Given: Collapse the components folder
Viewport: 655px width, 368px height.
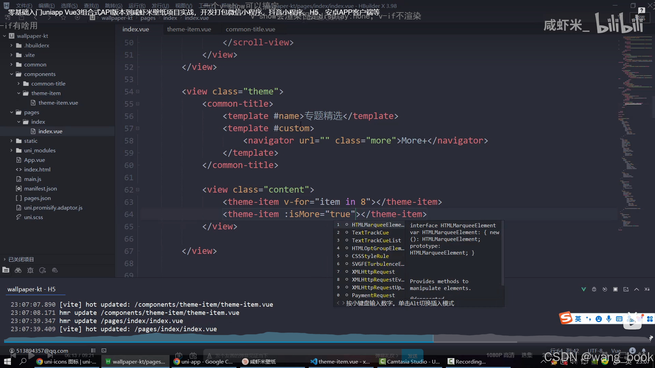Looking at the screenshot, I should point(11,74).
